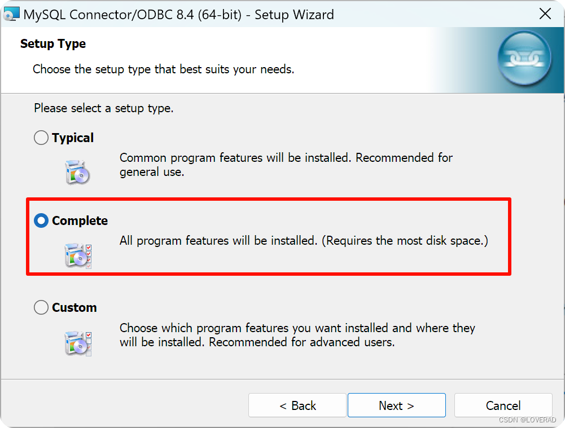Image resolution: width=565 pixels, height=428 pixels.
Task: Click the Next button to continue
Action: point(396,405)
